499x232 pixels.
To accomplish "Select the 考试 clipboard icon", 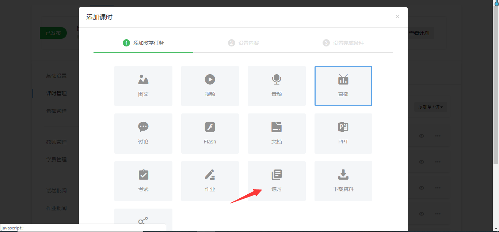I will (x=143, y=175).
